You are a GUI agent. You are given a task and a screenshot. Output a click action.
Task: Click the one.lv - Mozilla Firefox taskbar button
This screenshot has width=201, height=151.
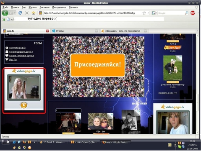[x=115, y=142]
